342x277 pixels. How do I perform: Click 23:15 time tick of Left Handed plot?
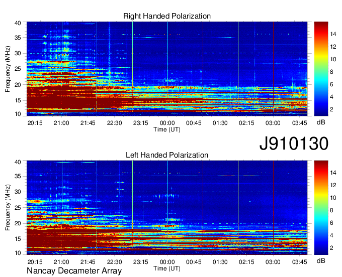tap(141, 262)
